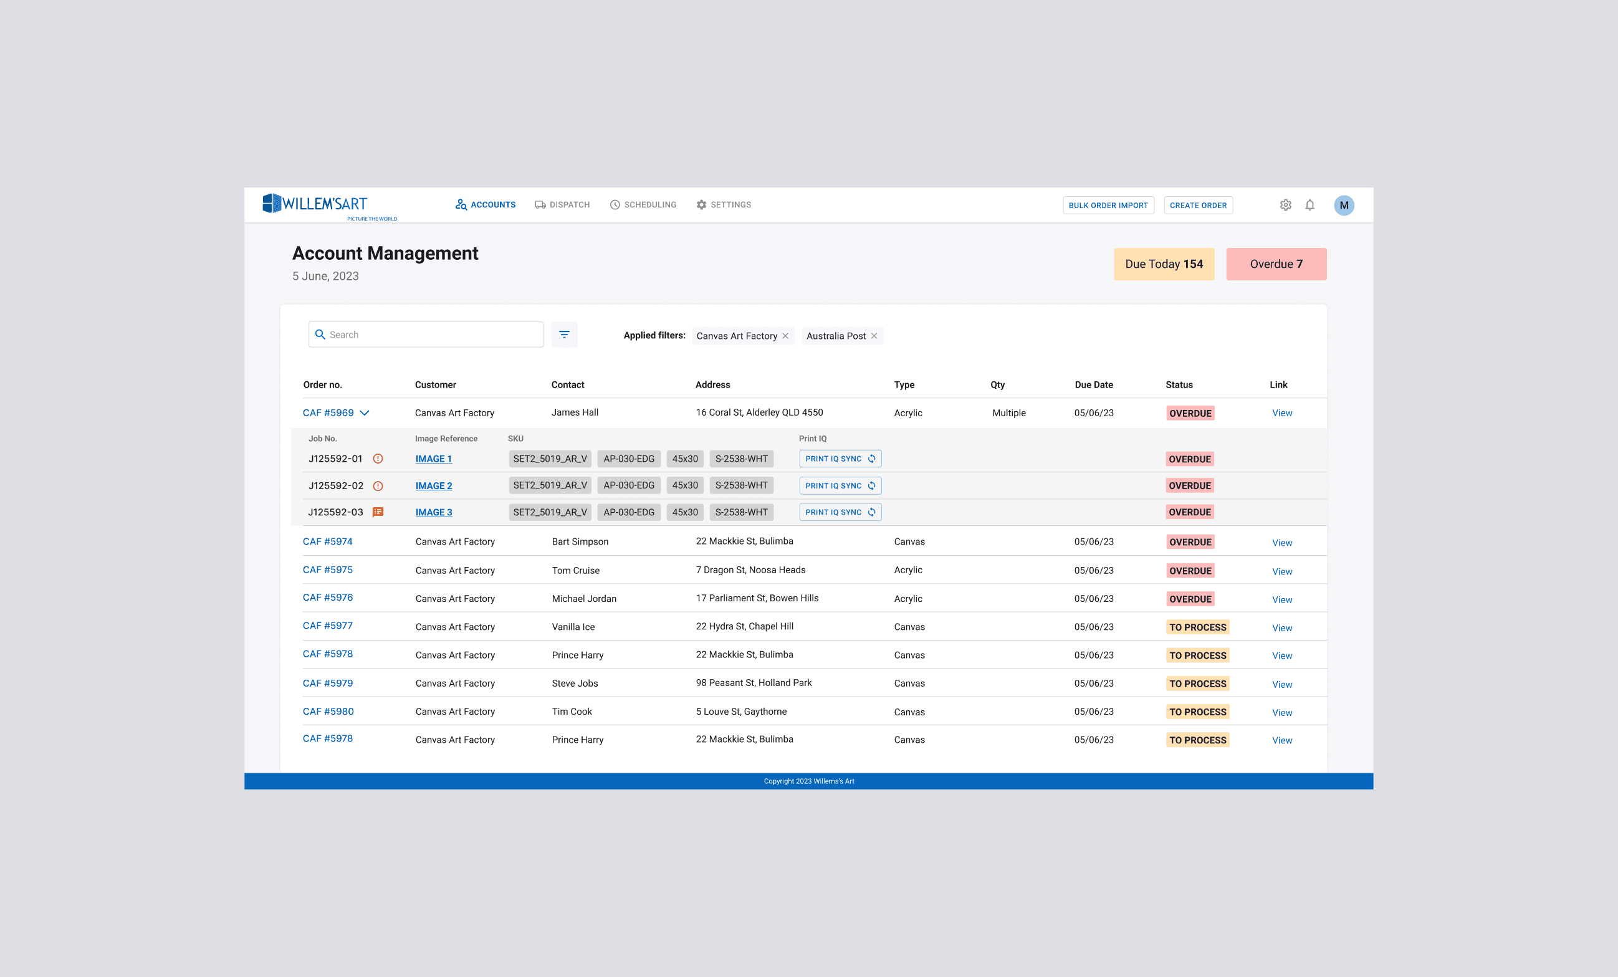
Task: Open comment note icon for J125592-03
Action: pos(378,512)
